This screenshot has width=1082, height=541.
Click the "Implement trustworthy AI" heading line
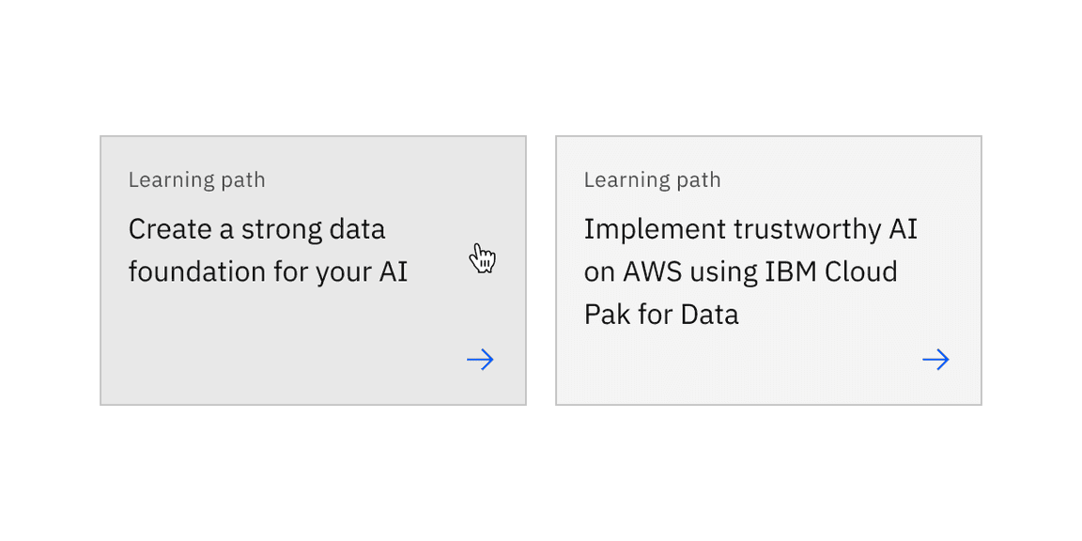click(750, 229)
